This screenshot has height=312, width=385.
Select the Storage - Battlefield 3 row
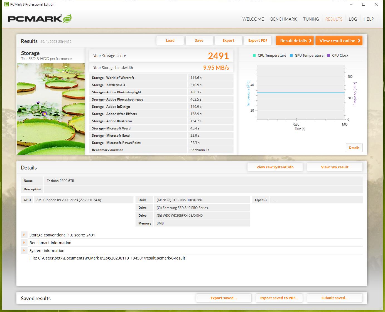161,85
